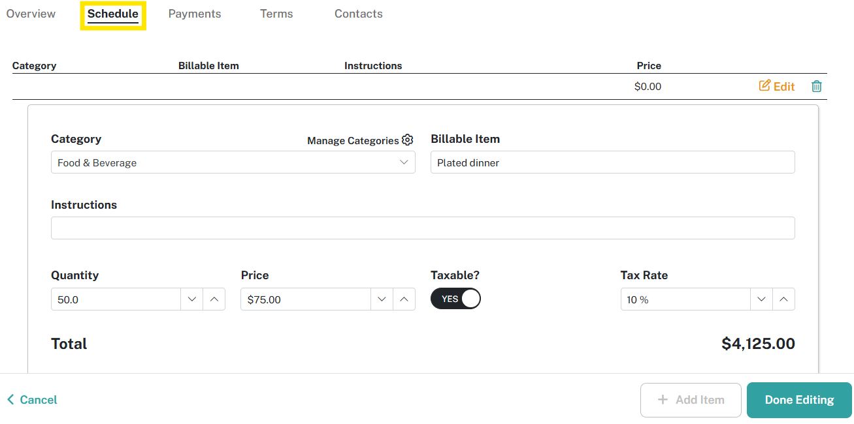The image size is (854, 424).
Task: Click the $0.00 price cell
Action: tap(648, 86)
